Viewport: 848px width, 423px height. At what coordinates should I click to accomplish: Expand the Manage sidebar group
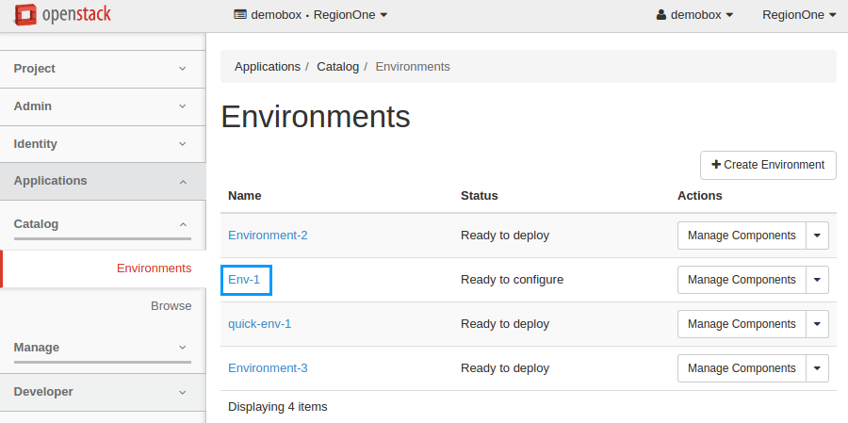102,348
